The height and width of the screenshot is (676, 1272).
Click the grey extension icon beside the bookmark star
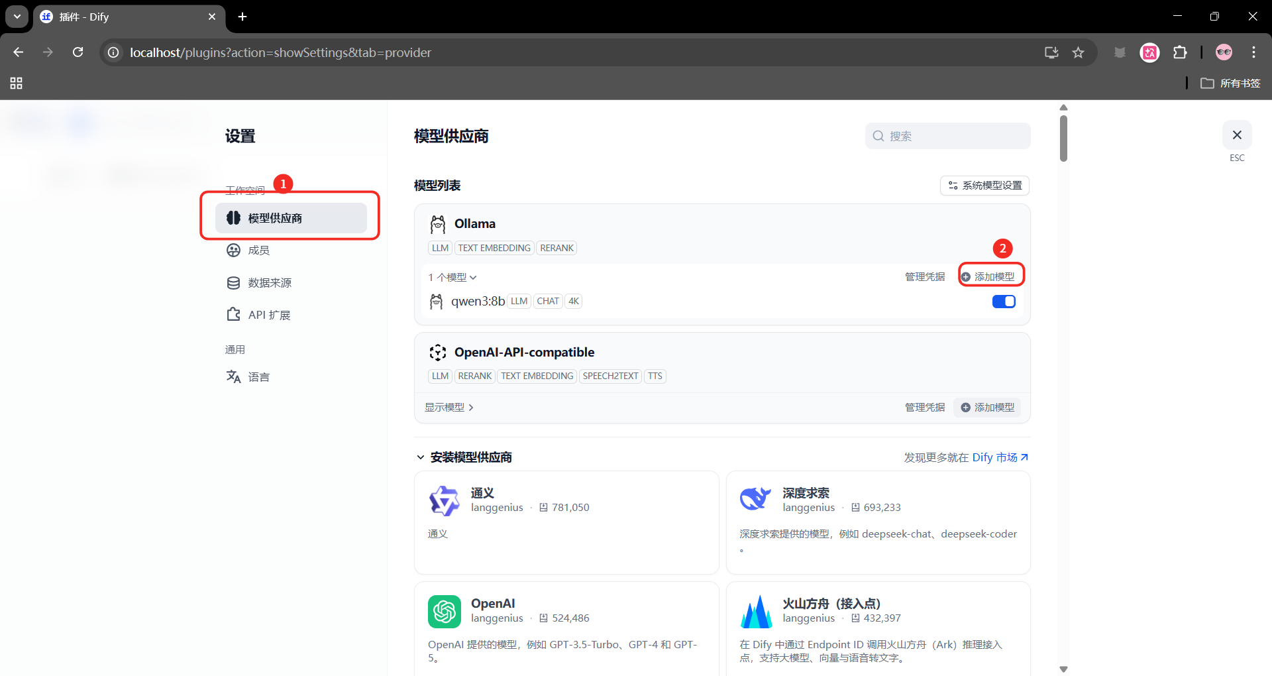[1120, 52]
